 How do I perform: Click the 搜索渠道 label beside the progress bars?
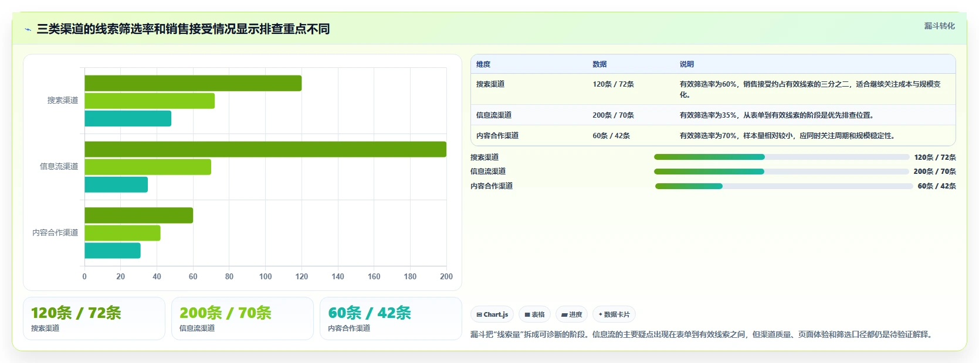coord(485,157)
